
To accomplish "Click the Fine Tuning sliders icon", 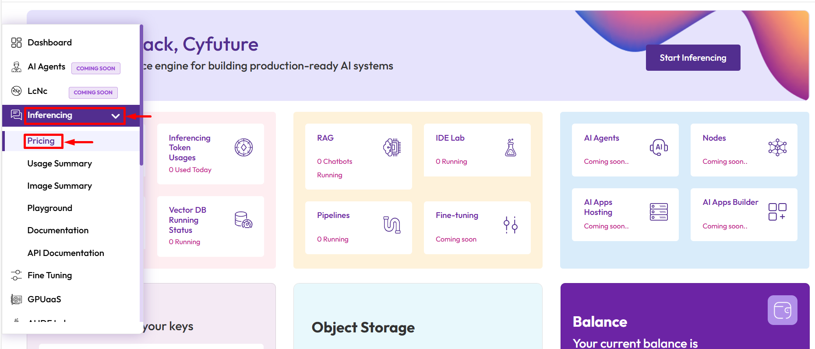I will (x=16, y=275).
